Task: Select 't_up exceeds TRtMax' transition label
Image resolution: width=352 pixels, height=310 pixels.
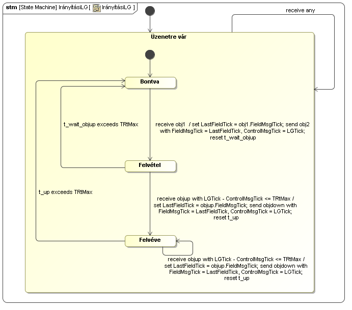Action: 65,192
